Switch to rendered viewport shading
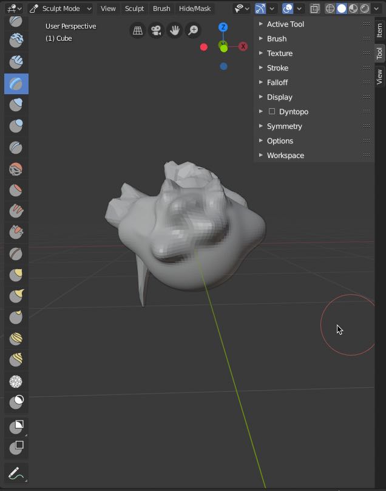 (365, 9)
